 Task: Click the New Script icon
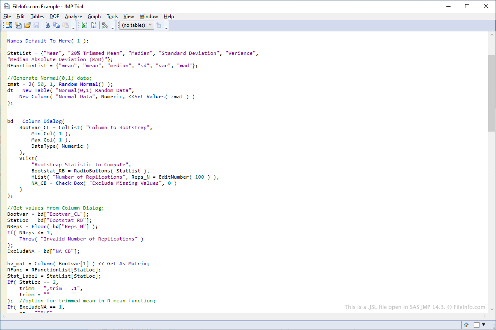point(18,25)
